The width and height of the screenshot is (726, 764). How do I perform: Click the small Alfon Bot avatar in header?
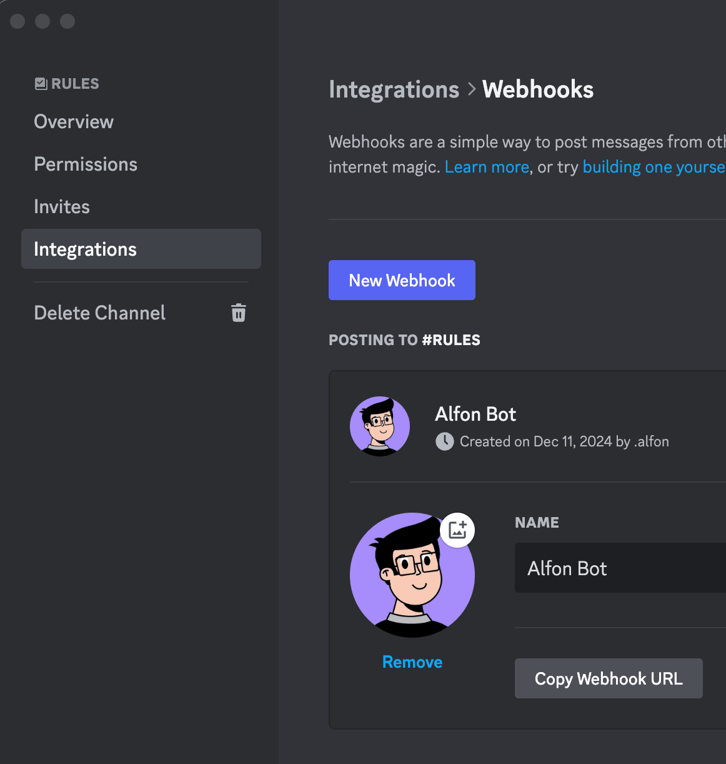click(380, 426)
